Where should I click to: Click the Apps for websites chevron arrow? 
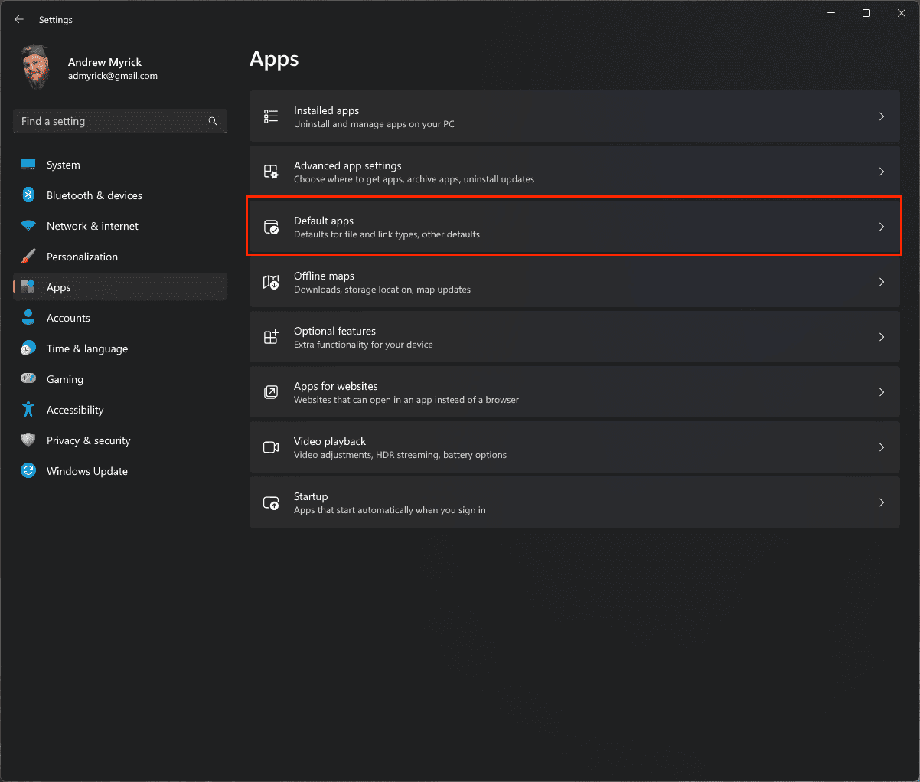coord(882,392)
